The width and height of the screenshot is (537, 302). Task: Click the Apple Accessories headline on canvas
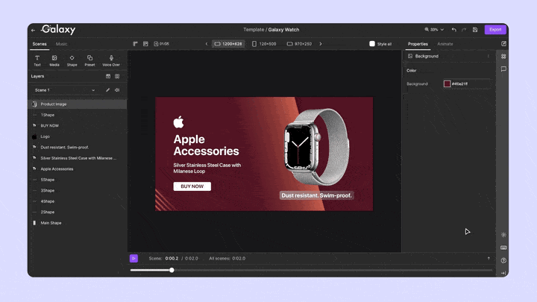click(x=206, y=145)
